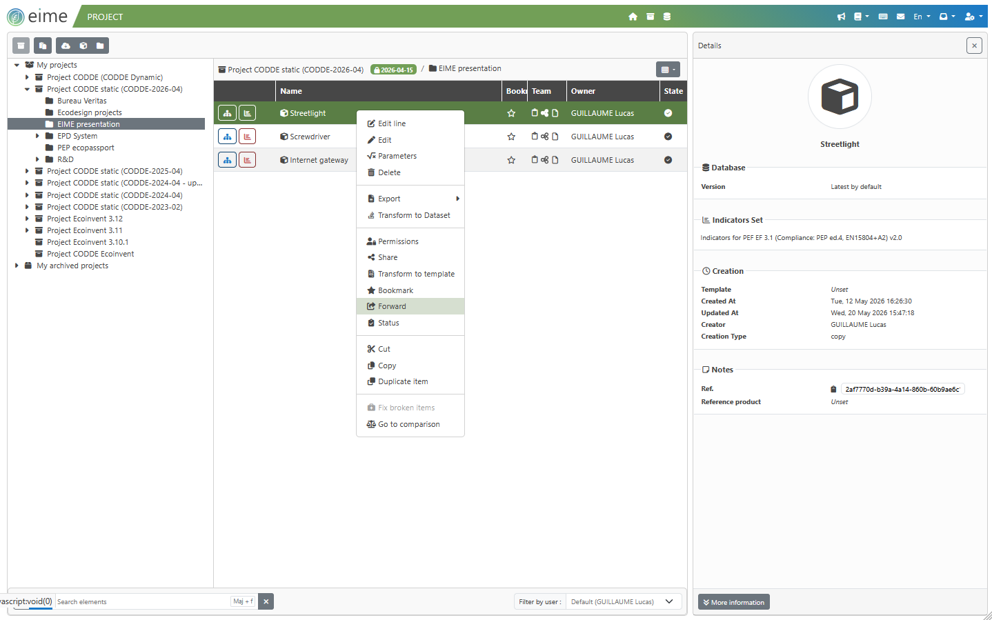This screenshot has height=620, width=992.
Task: Select the Bureau Veritas folder
Action: pos(81,101)
